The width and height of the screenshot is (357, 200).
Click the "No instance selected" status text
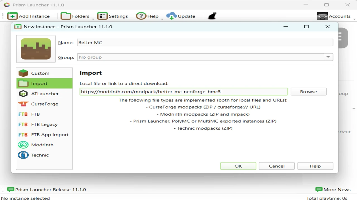(x=26, y=198)
